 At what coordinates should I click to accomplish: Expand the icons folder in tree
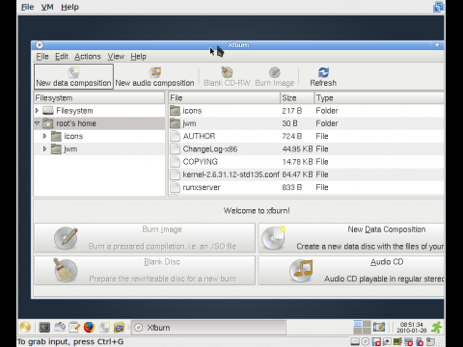44,136
